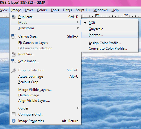Click the Scale Image icon
This screenshot has width=141, height=129.
[x=14, y=61]
